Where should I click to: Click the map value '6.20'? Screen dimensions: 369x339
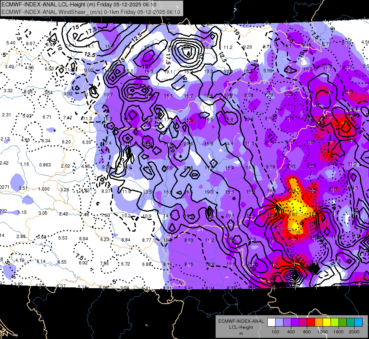[66, 142]
